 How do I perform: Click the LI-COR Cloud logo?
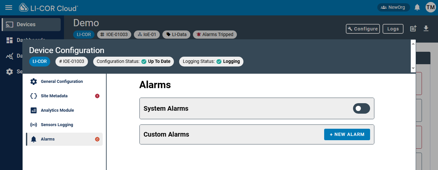[48, 8]
